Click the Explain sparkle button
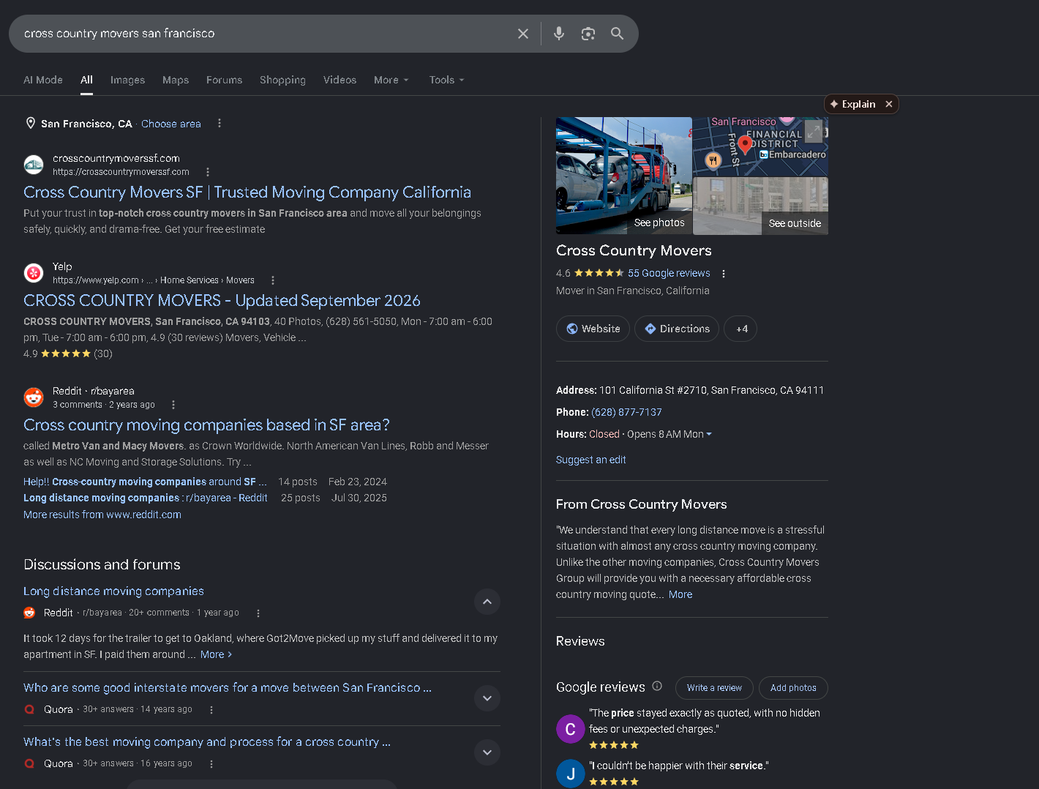Screen dimensions: 1039x789 852,104
